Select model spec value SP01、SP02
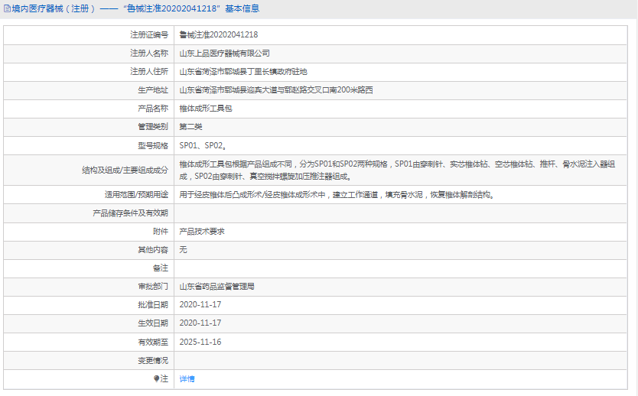Image resolution: width=638 pixels, height=396 pixels. [203, 145]
